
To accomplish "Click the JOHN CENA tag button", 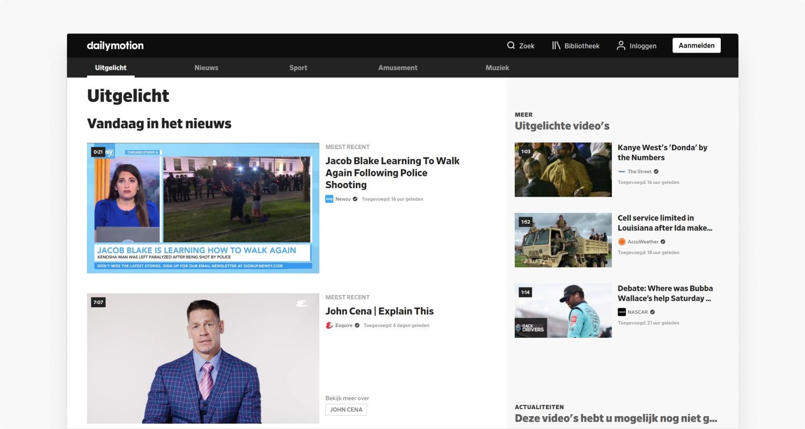I will coord(346,410).
